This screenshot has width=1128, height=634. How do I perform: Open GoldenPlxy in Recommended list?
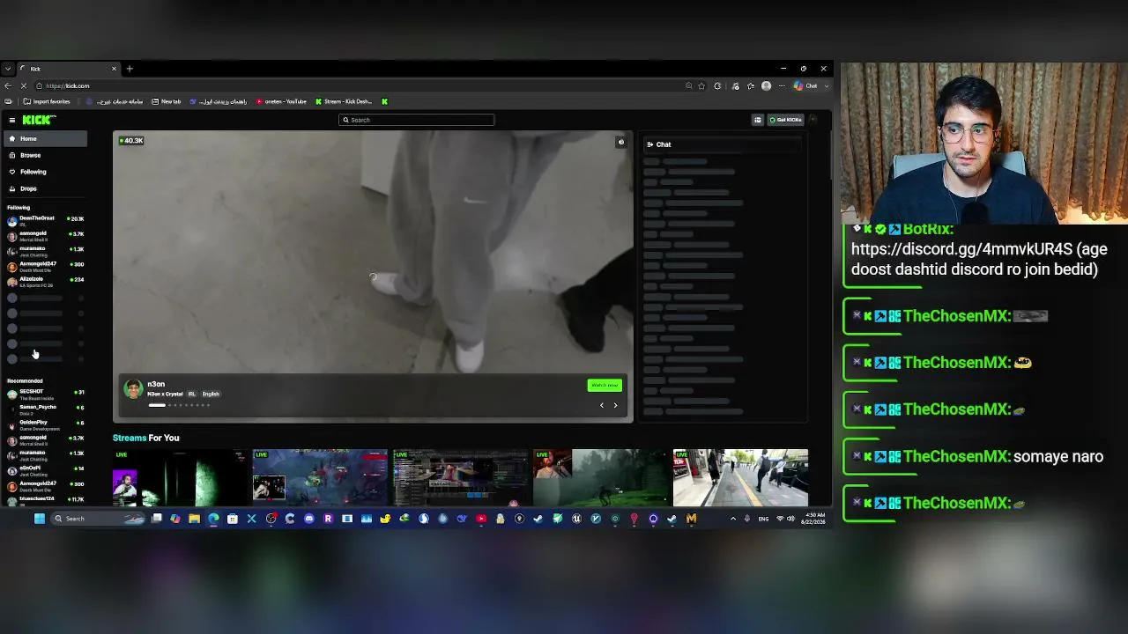[45, 424]
